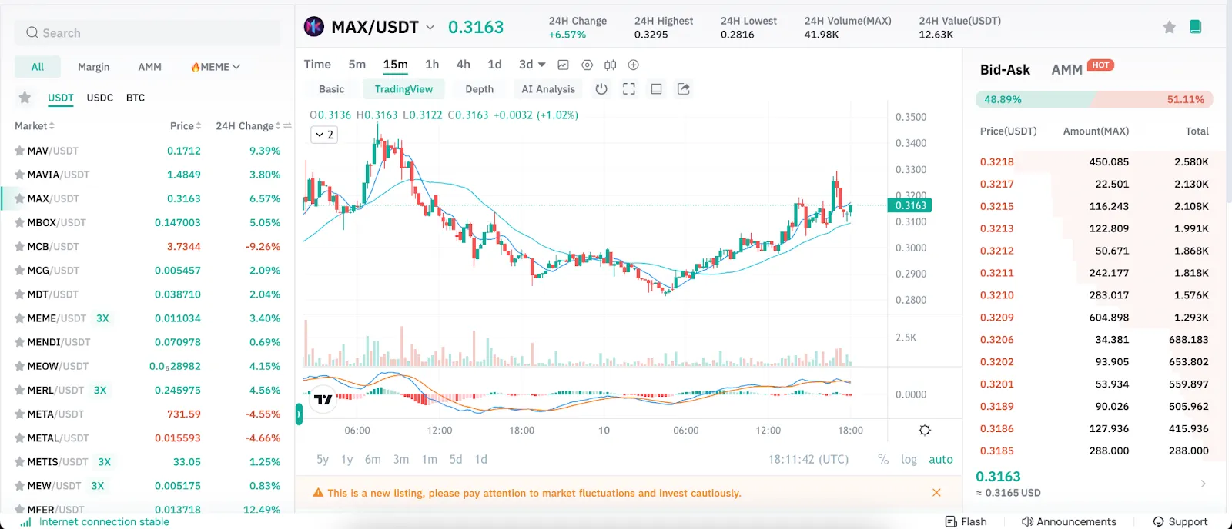Click the 0.3163 price label on axis
1232x529 pixels.
(910, 205)
